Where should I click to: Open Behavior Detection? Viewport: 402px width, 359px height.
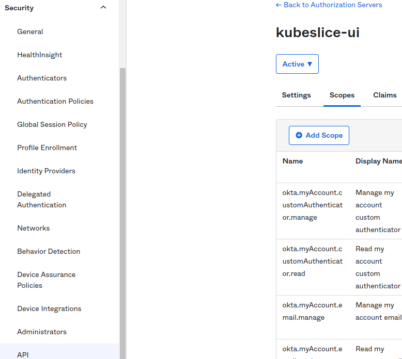49,252
